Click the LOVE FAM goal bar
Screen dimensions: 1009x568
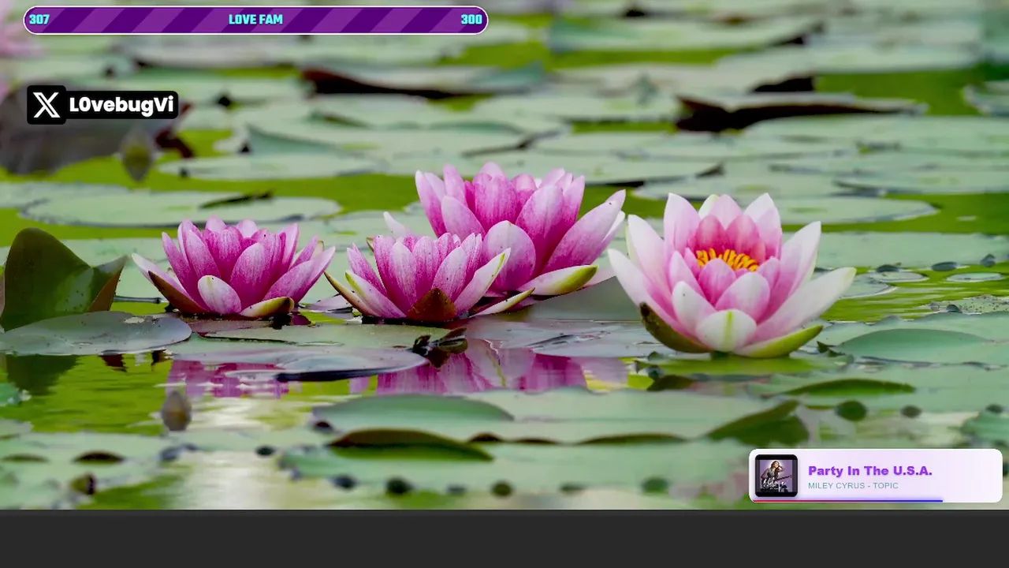point(255,20)
